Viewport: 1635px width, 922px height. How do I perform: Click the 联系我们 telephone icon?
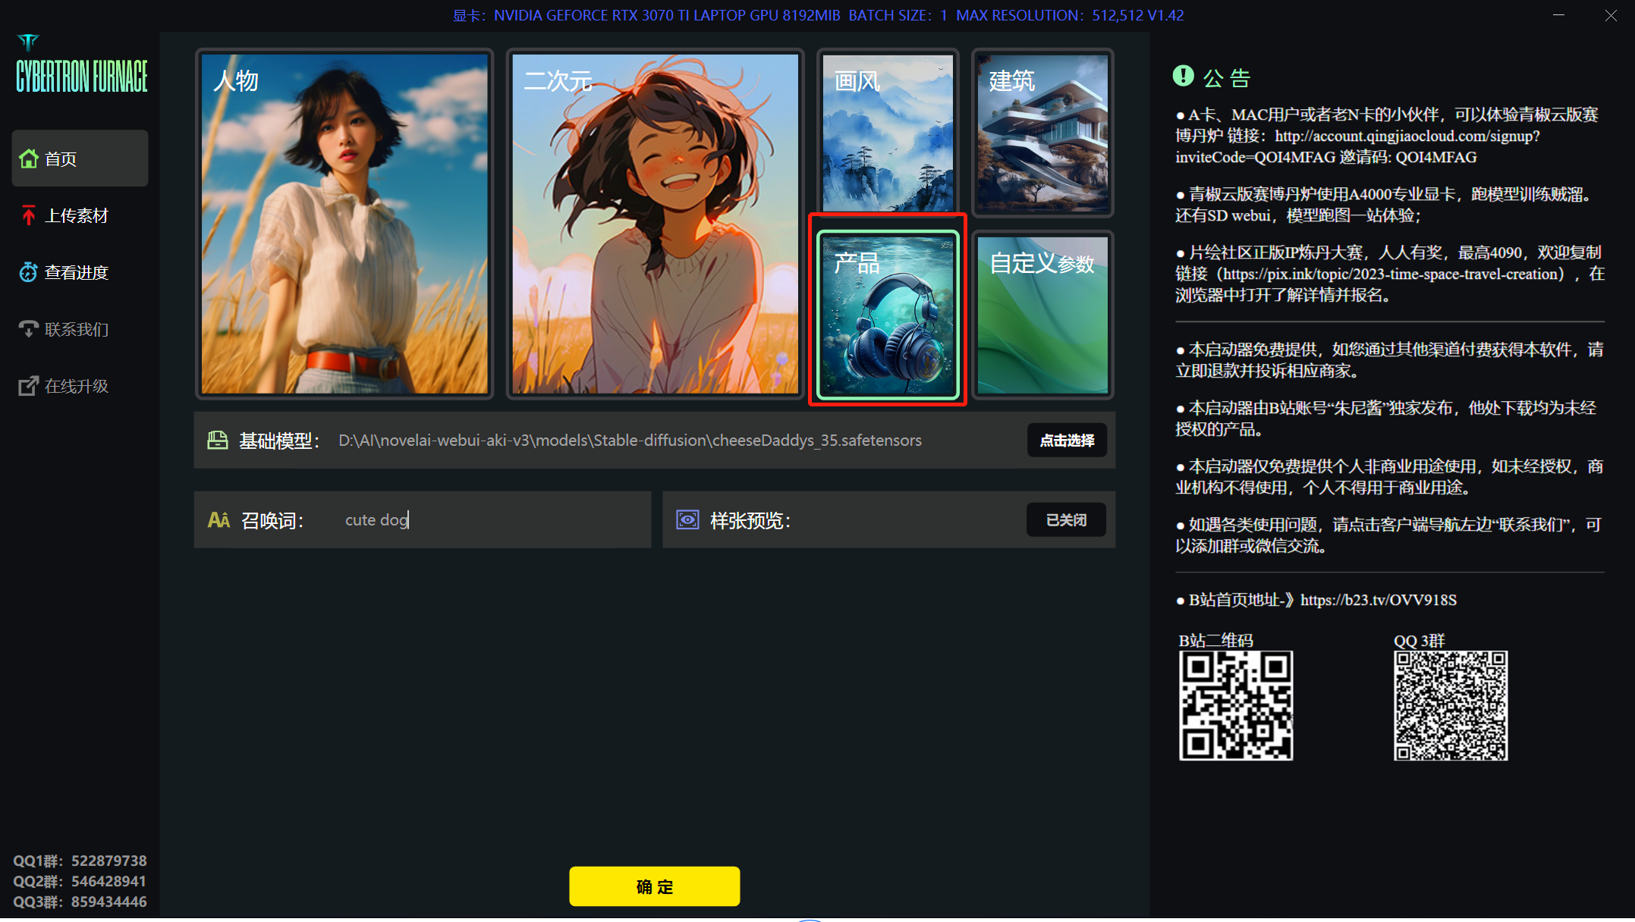tap(29, 329)
